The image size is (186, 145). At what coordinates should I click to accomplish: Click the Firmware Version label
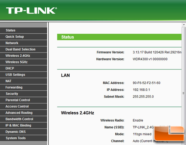[x=111, y=52]
